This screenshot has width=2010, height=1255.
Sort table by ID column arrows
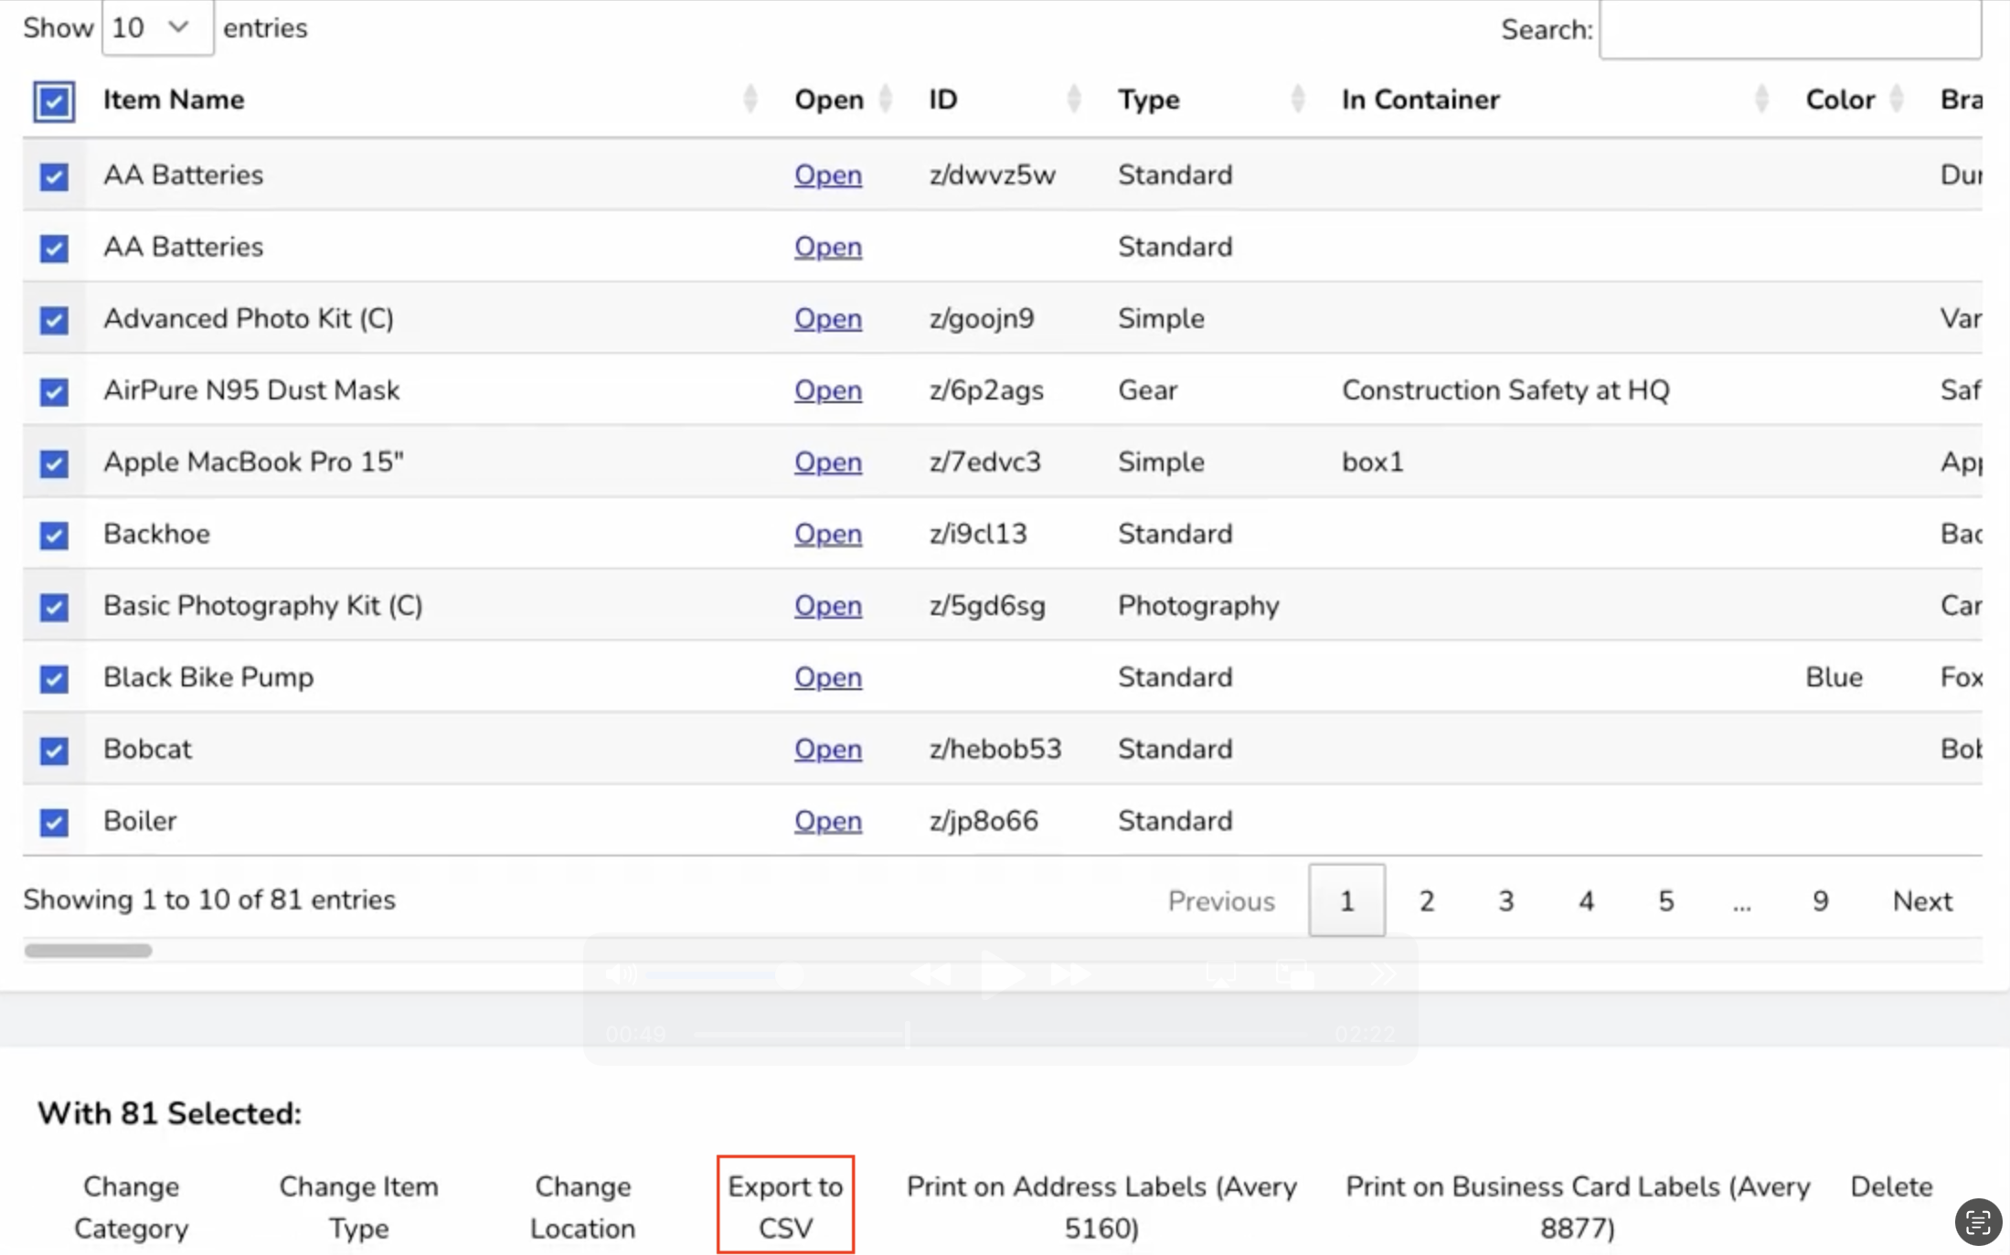[1073, 99]
